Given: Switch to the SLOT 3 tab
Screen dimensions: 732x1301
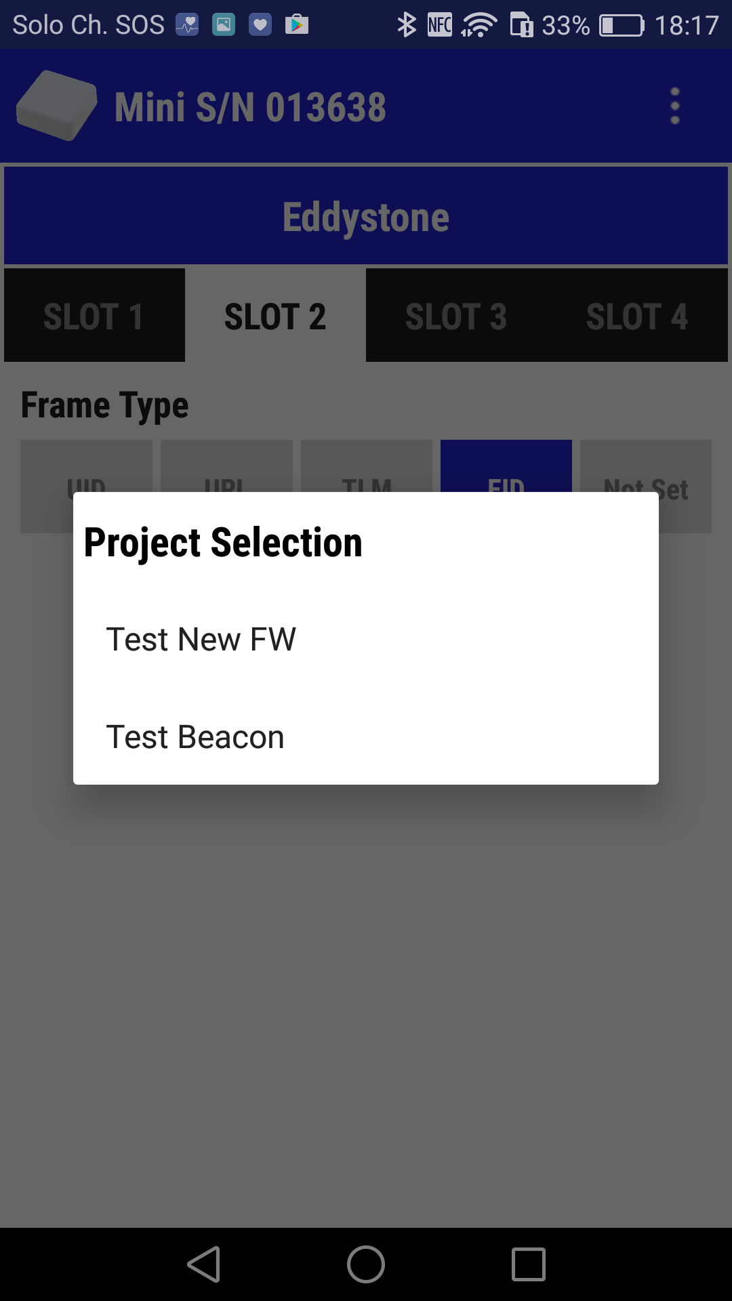Looking at the screenshot, I should 456,315.
